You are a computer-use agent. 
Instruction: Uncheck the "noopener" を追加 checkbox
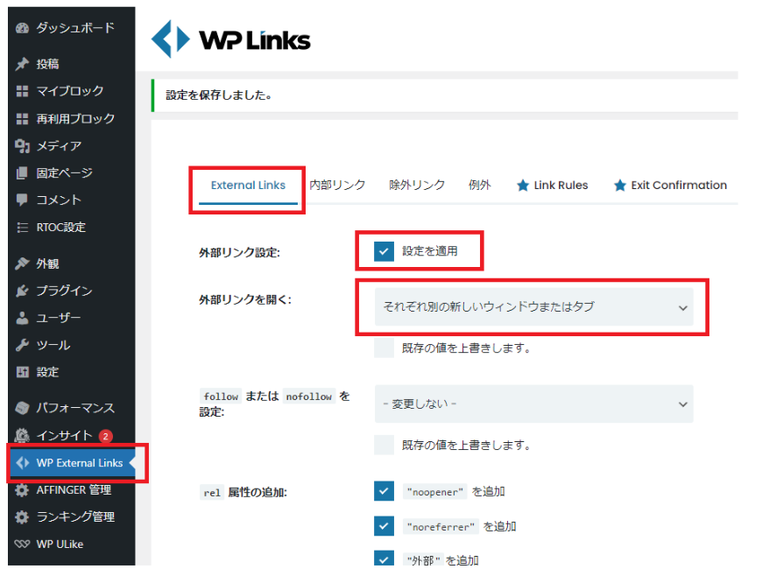click(384, 491)
